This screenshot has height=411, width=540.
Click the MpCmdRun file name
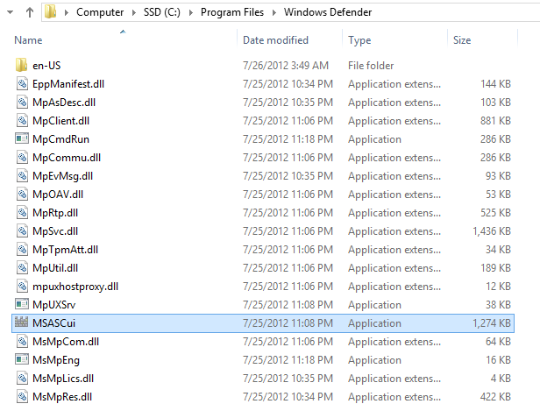(x=61, y=139)
